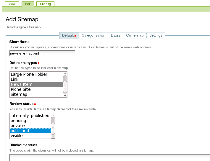
Task: Pick visible review status
Action: point(17,136)
